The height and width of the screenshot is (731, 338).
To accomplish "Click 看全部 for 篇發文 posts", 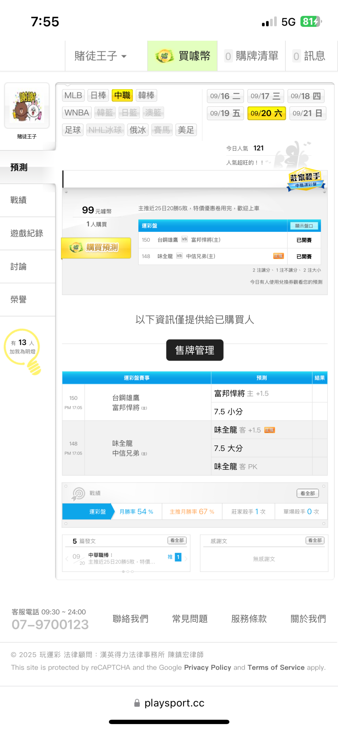I will click(177, 540).
